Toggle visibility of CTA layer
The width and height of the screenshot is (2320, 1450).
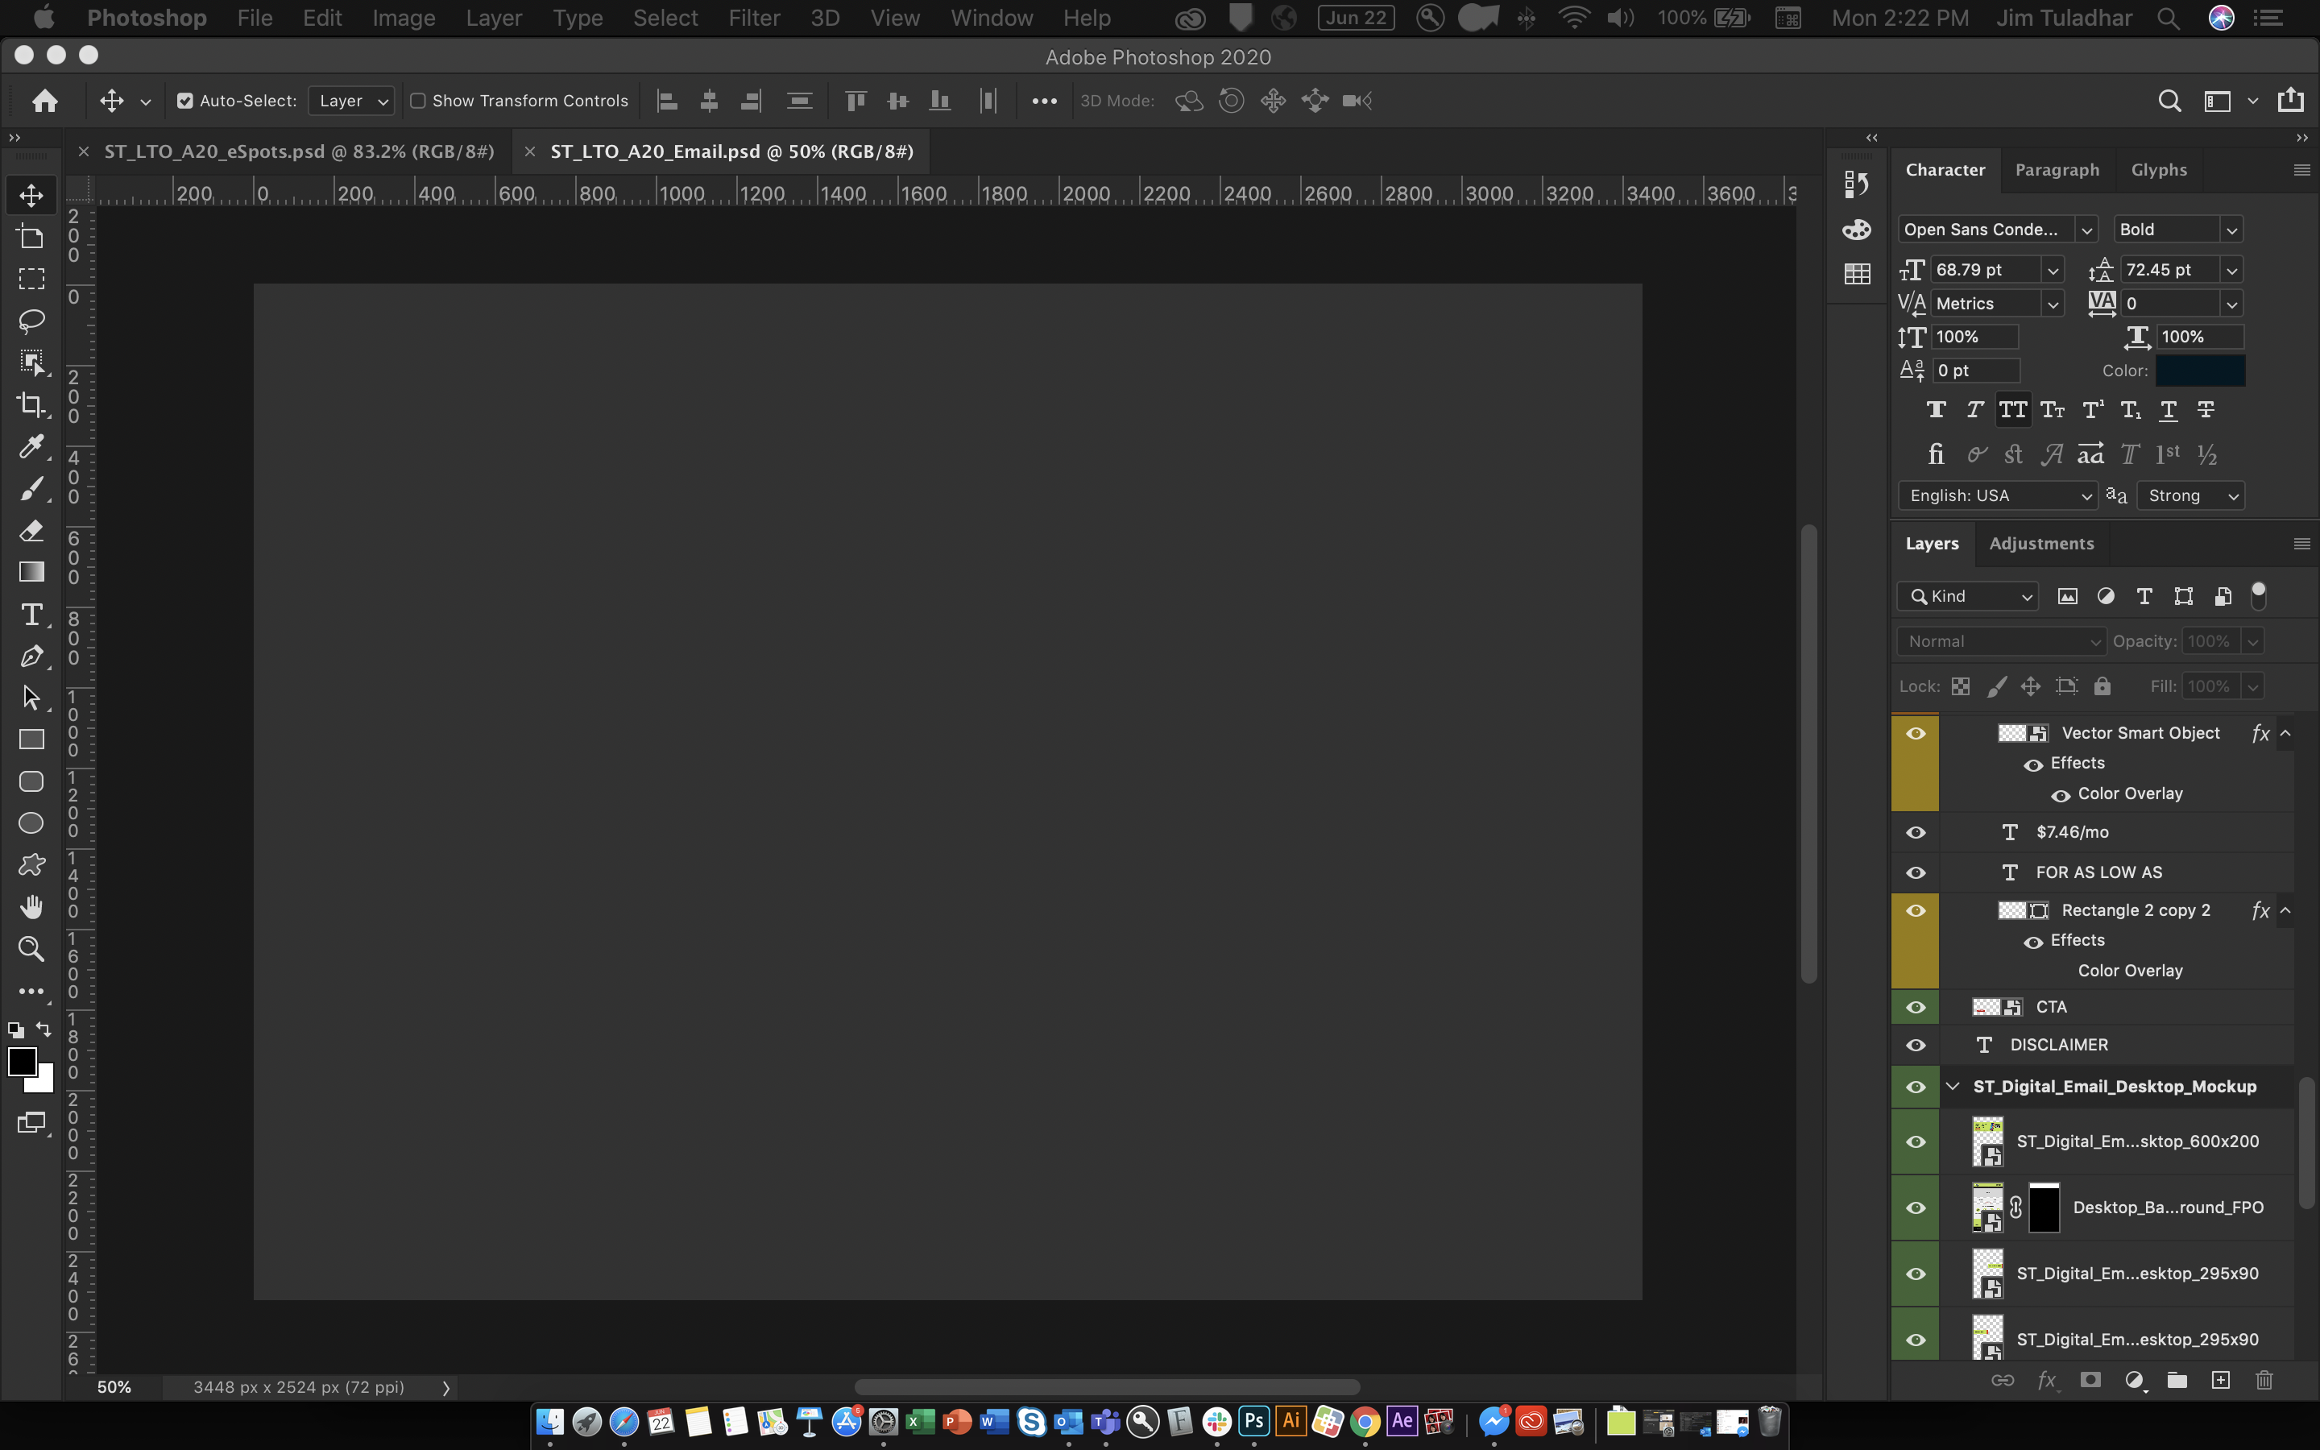click(x=1916, y=1005)
